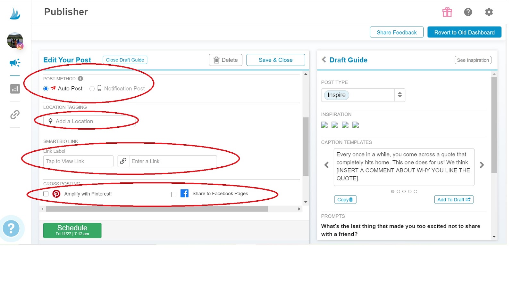513x288 pixels.
Task: Click the Save & Close button
Action: point(276,60)
